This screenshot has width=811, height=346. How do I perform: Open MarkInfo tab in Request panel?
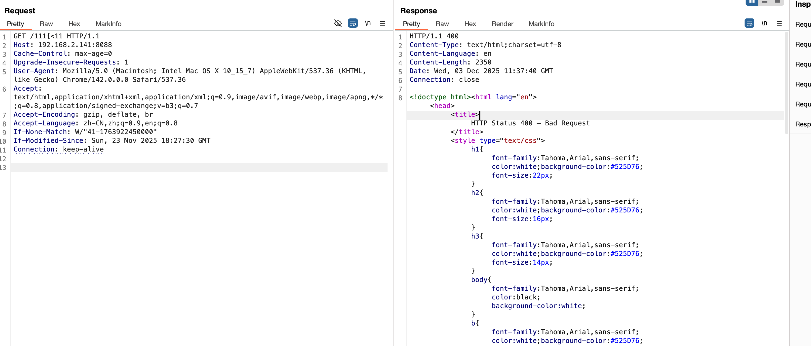pyautogui.click(x=108, y=24)
